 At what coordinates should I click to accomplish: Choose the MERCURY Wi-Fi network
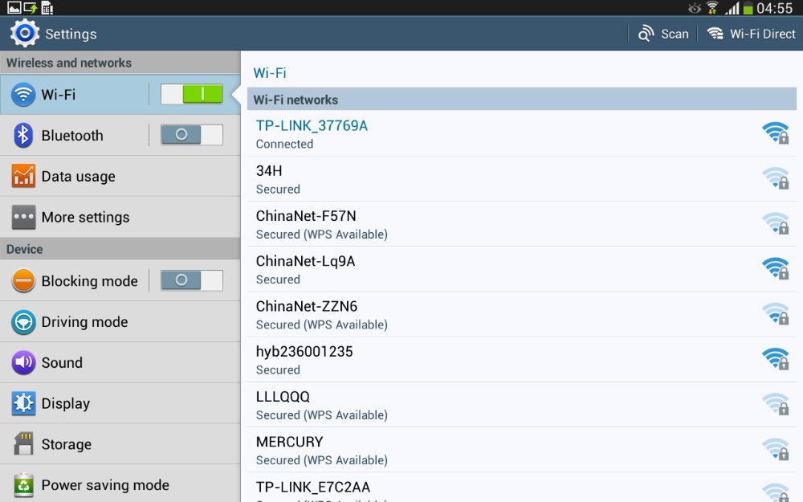point(289,449)
